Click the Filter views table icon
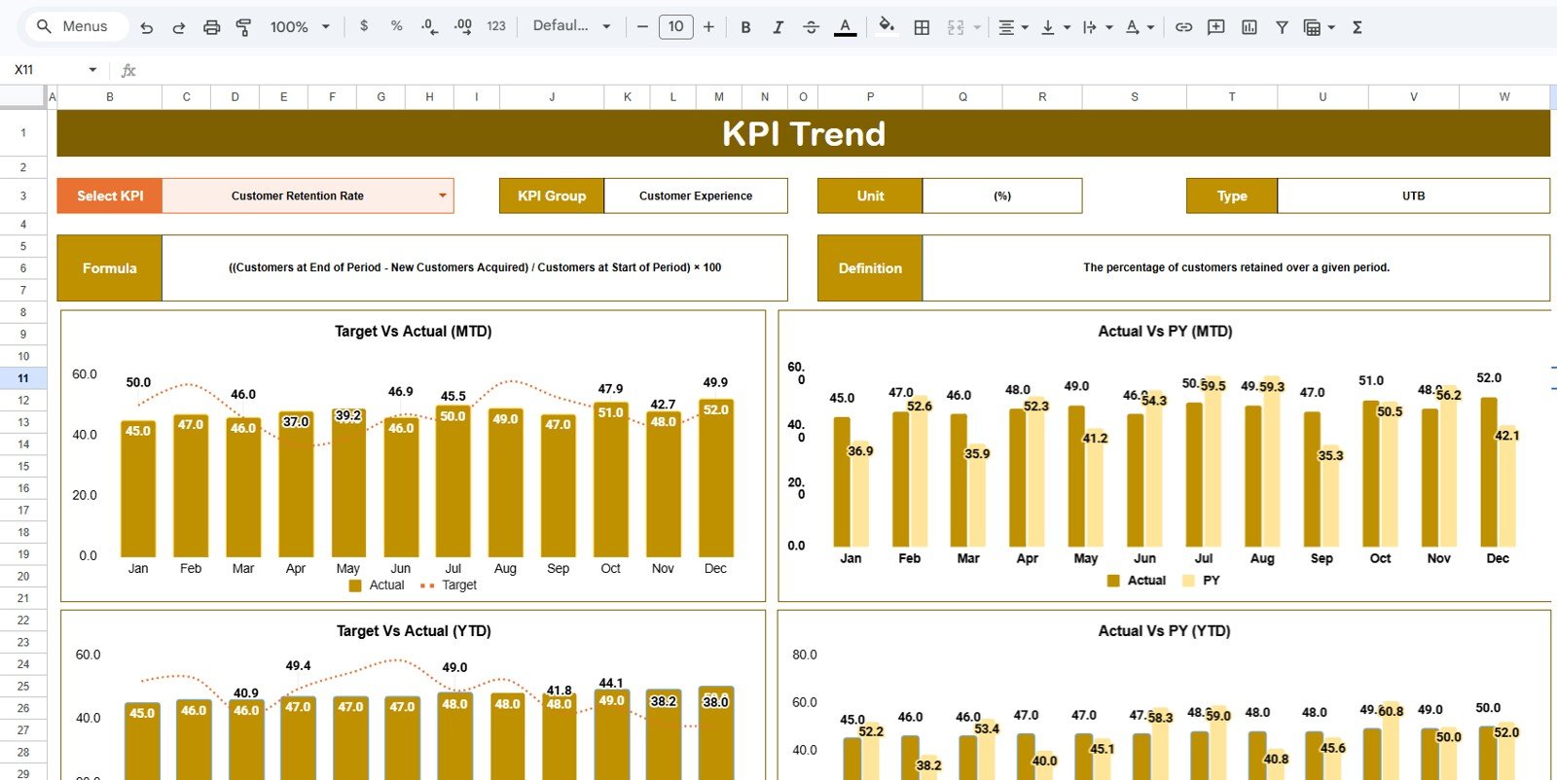Image resolution: width=1557 pixels, height=780 pixels. (x=1312, y=27)
